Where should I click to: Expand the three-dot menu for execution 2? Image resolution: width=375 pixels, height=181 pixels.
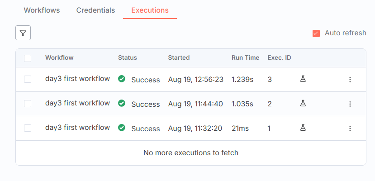pos(350,104)
